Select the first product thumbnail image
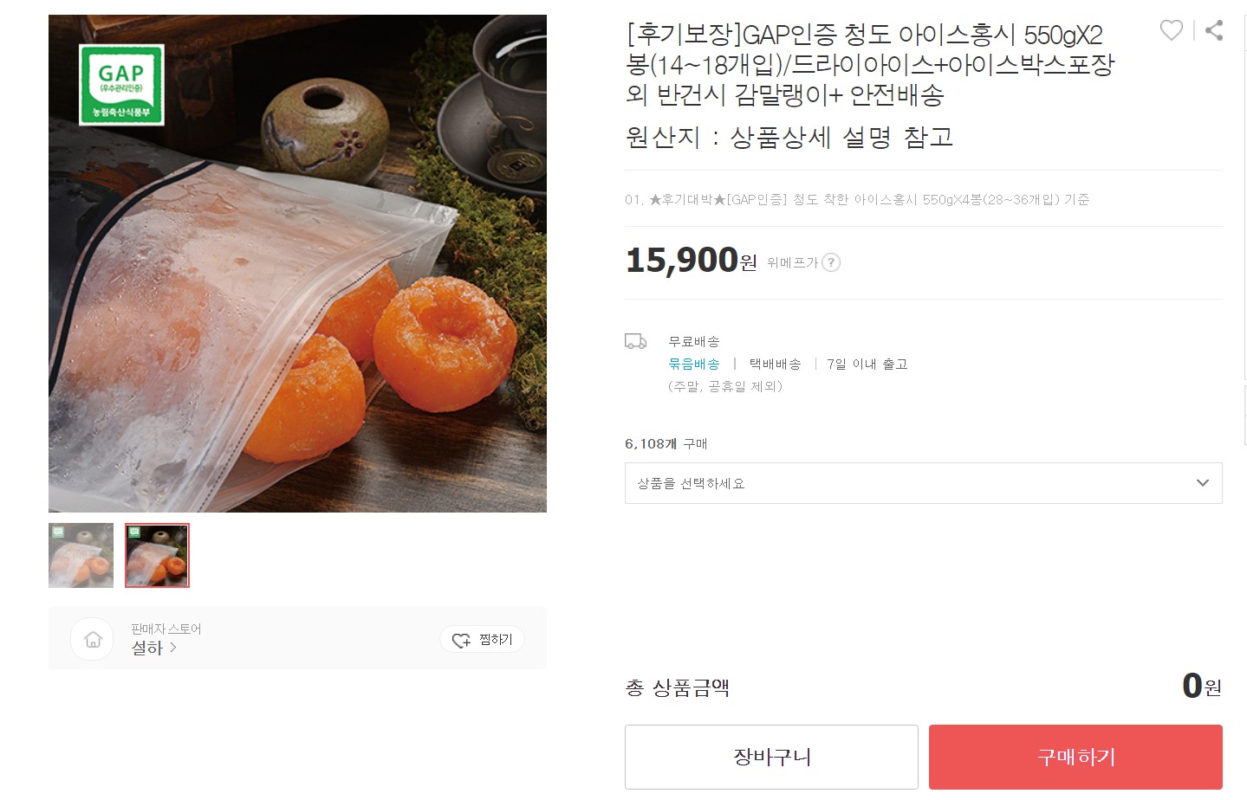The image size is (1247, 800). (x=81, y=555)
